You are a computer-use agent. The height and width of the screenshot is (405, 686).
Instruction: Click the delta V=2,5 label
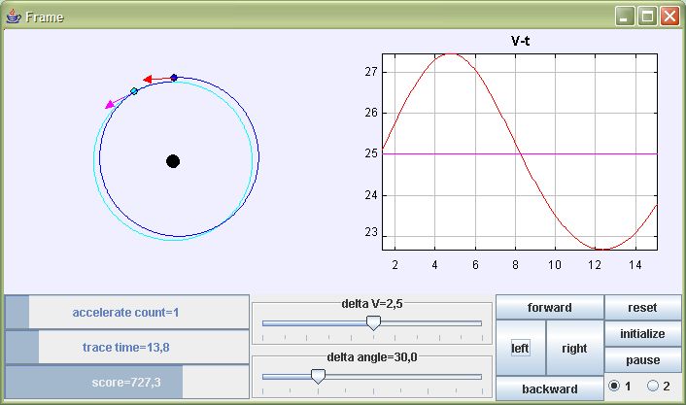372,304
